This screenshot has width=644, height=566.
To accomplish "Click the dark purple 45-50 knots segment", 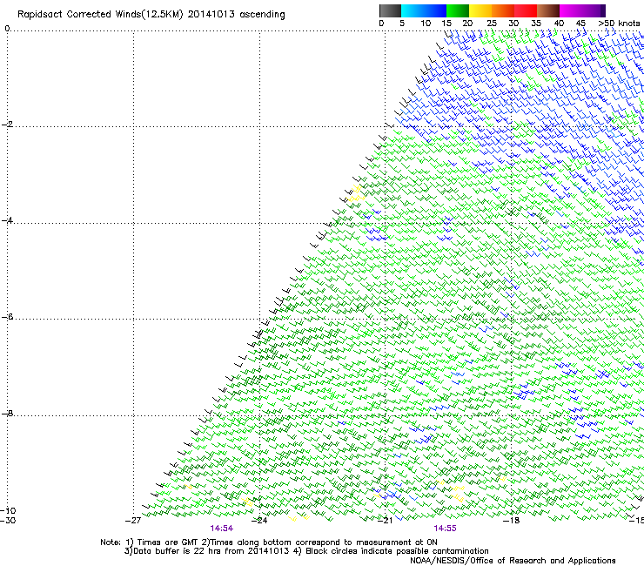I will coord(594,10).
